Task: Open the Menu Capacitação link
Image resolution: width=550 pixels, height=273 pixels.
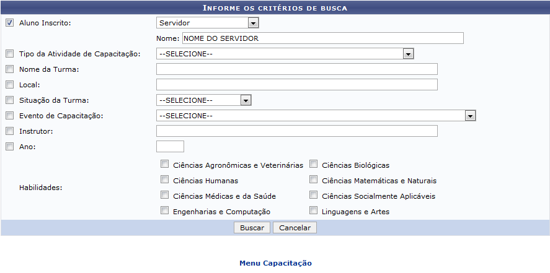Action: click(x=275, y=263)
